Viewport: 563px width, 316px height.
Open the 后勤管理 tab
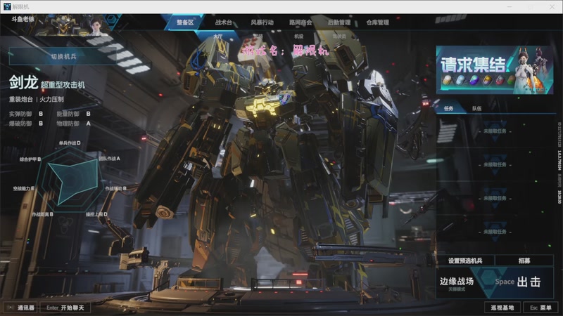(339, 22)
